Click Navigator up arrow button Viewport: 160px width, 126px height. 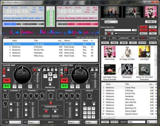(x=50, y=74)
